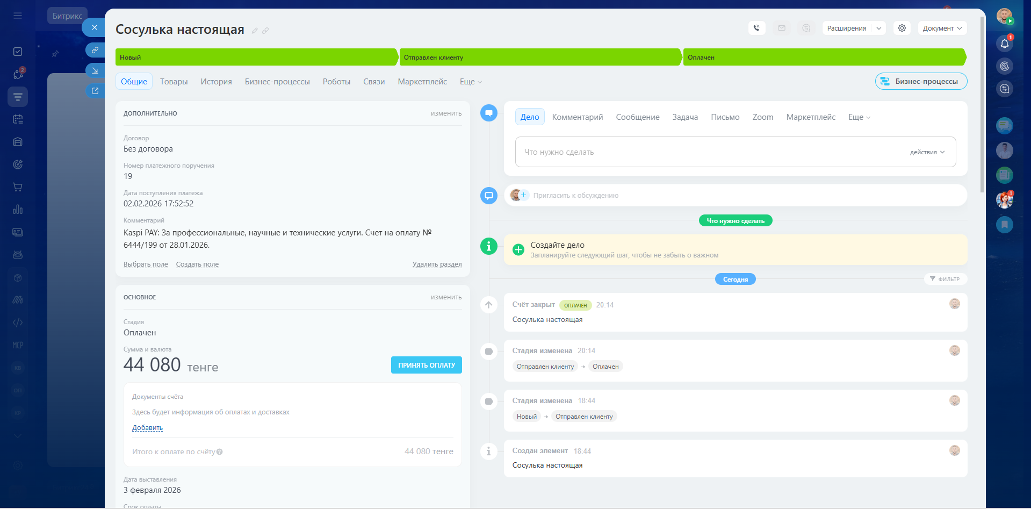
Task: Copy link using side panel chain icon
Action: click(95, 50)
